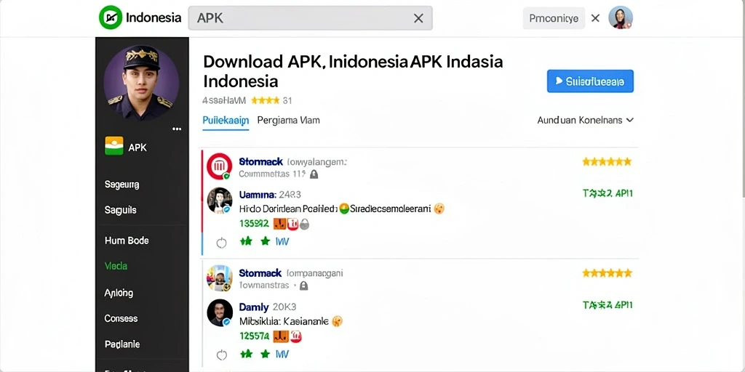Switch to the Puiiekaaign tab
The width and height of the screenshot is (745, 372).
[x=226, y=121]
